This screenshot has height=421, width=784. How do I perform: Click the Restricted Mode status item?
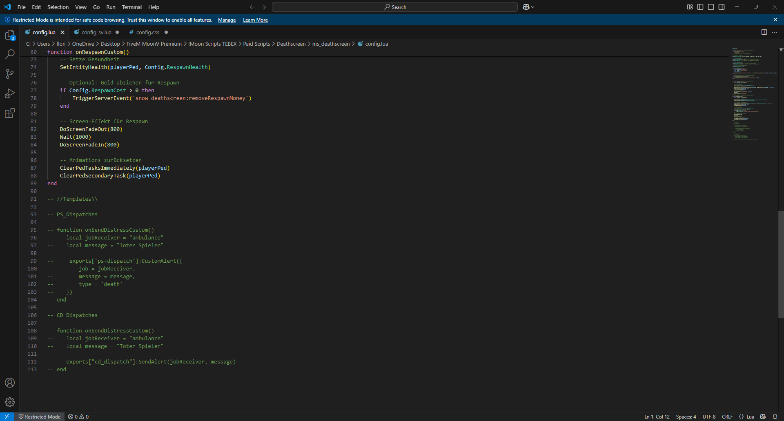click(39, 417)
